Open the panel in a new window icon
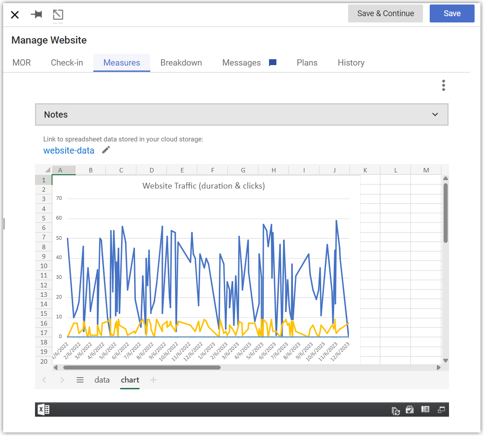 [58, 14]
